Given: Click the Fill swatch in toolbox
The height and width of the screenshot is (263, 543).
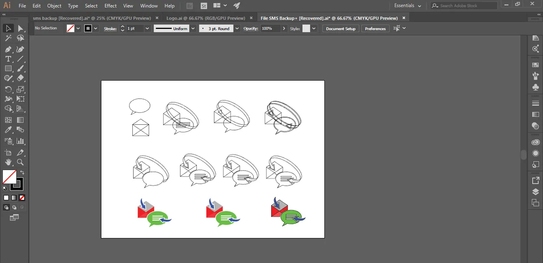Looking at the screenshot, I should (9, 177).
